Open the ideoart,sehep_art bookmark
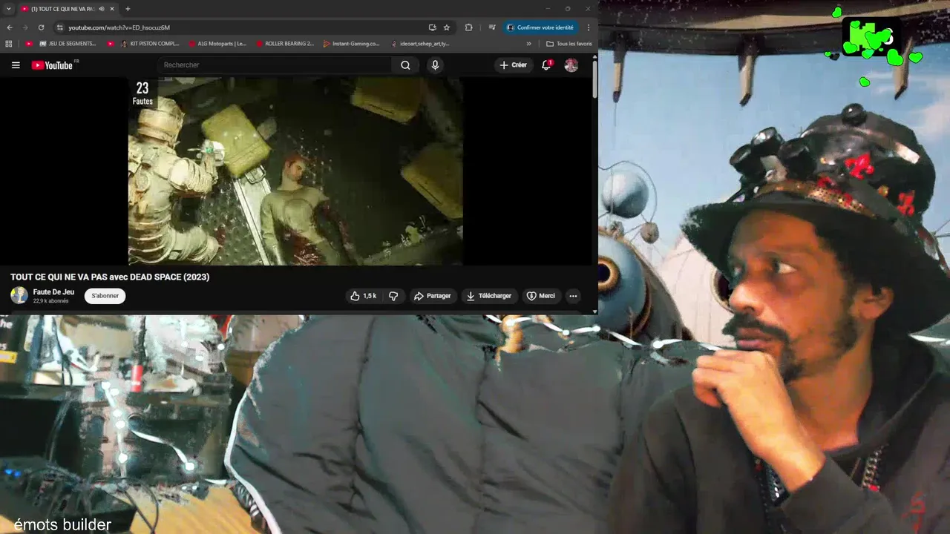Screen dimensions: 950x534 coord(420,44)
